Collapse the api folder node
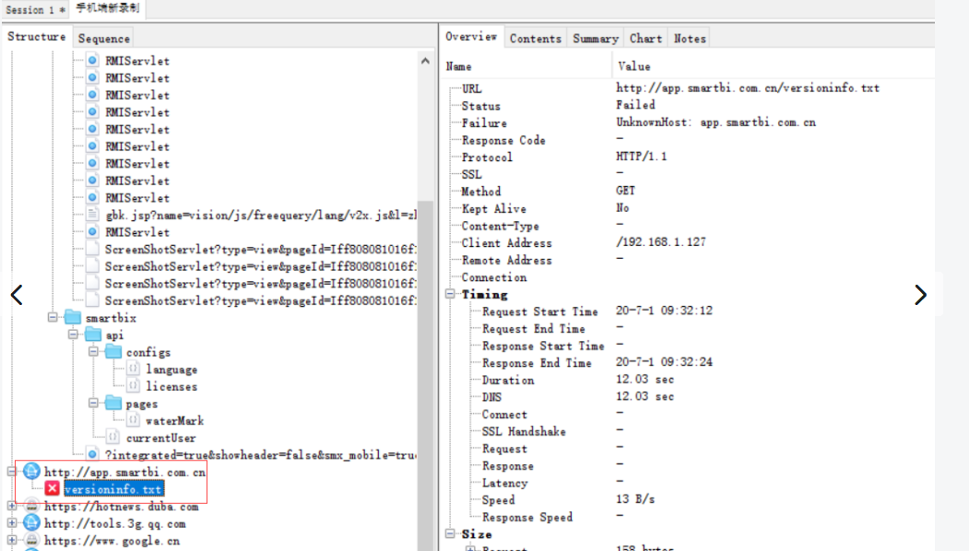Viewport: 969px width, 551px height. tap(73, 334)
